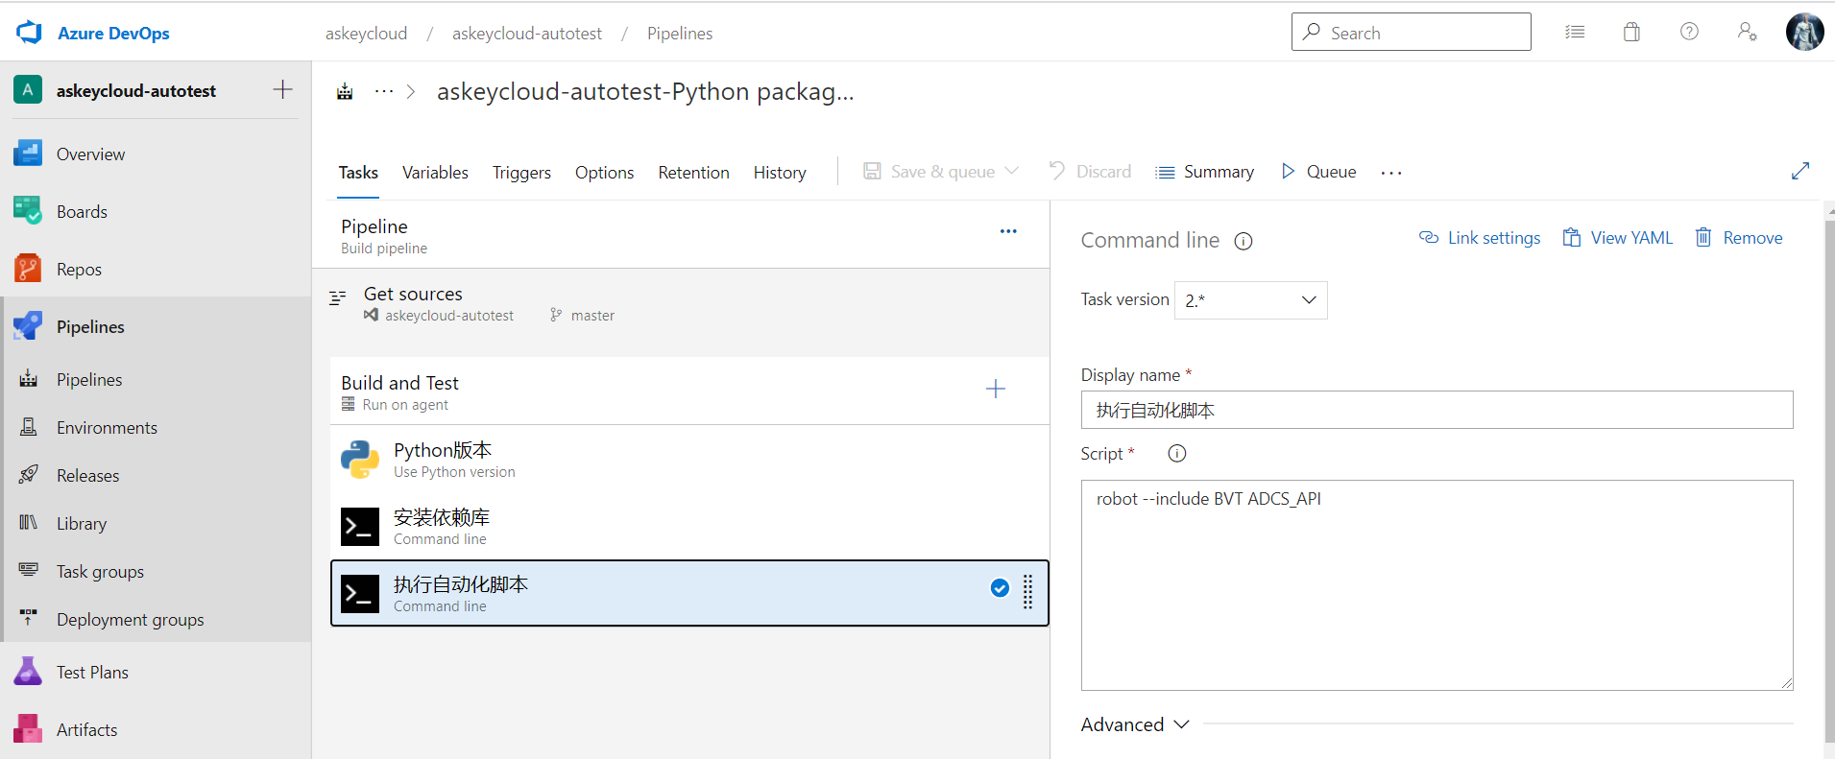Image resolution: width=1835 pixels, height=759 pixels.
Task: Click the marketplace shopping bag icon
Action: [x=1631, y=33]
